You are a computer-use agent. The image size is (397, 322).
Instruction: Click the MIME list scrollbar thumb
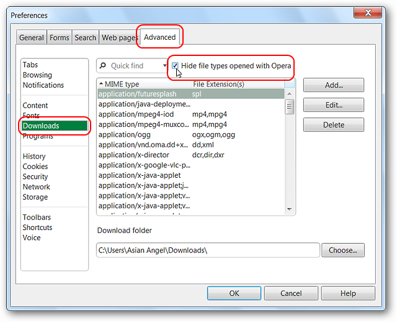[290, 107]
